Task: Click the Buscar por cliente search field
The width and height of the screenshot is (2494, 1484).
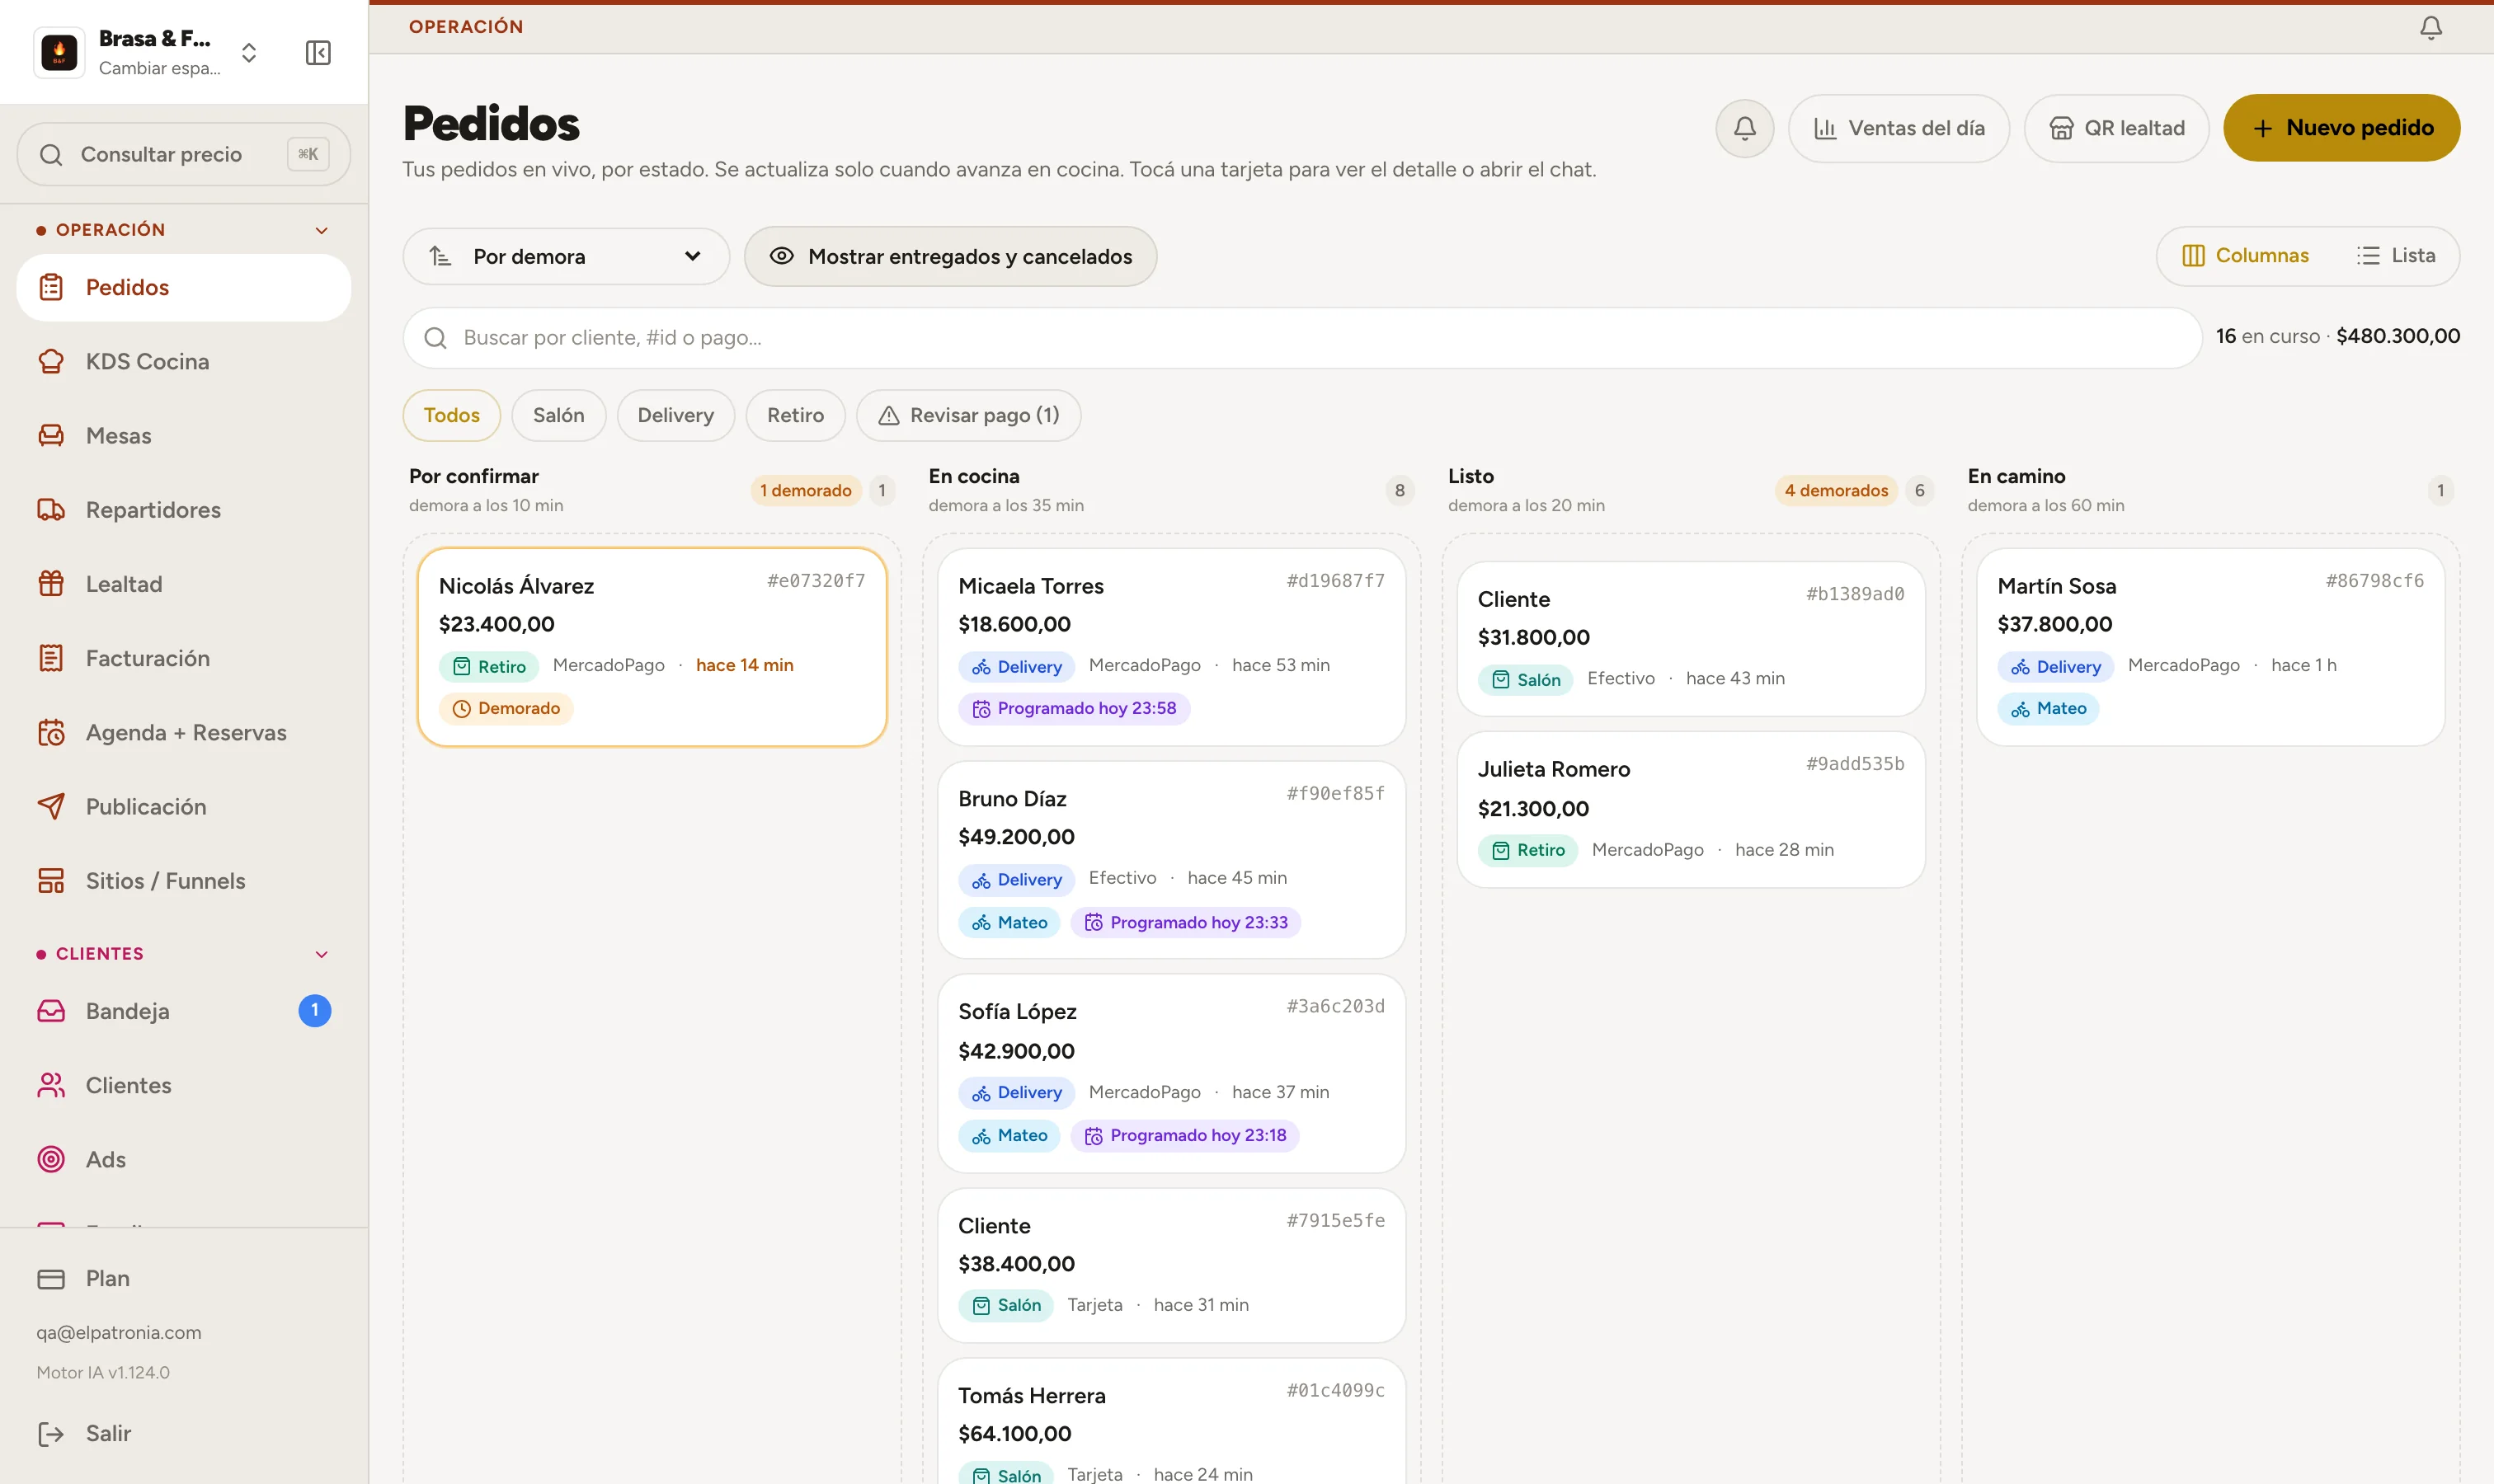Action: pos(1301,338)
